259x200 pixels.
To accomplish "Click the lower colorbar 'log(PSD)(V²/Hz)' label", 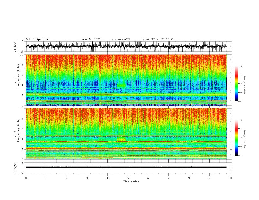I will coord(245,139).
